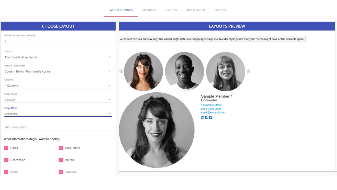Viewport: 337px width, 190px height.
Task: Switch to the Settings tab
Action: coord(221,10)
